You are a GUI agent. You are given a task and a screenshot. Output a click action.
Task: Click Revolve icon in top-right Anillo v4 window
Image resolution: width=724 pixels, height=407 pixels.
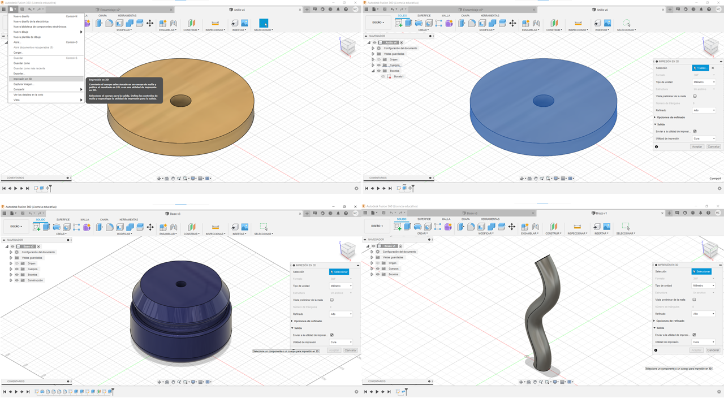(419, 23)
